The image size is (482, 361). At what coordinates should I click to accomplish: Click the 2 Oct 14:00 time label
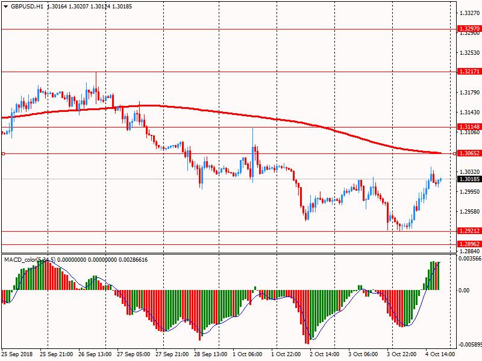325,354
